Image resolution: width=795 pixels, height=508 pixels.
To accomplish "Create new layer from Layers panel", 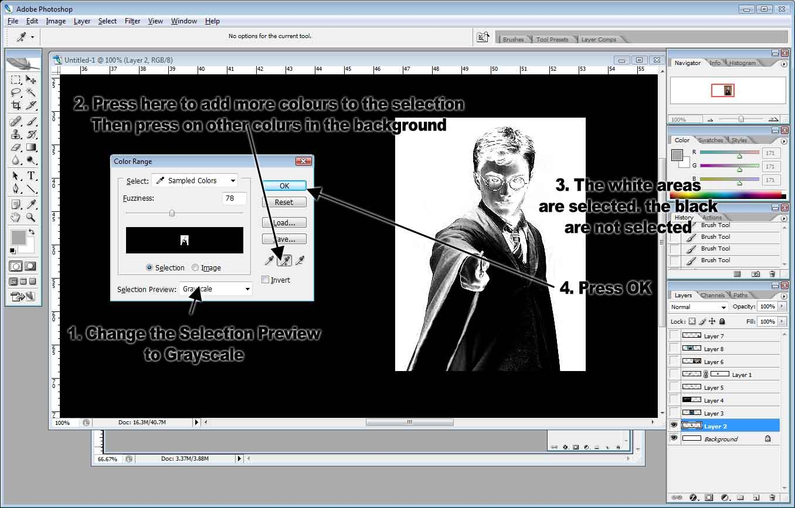I will point(756,497).
